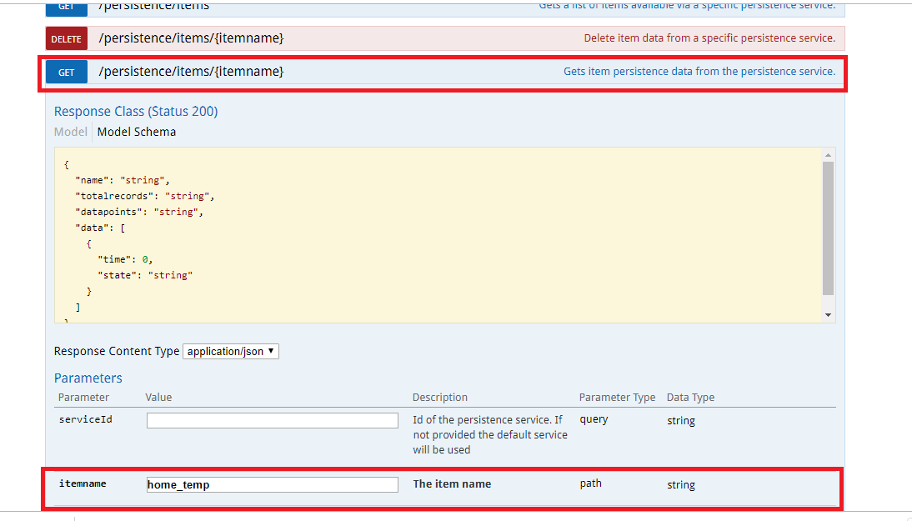The height and width of the screenshot is (521, 912).
Task: Collapse the GET /persistence/items/{itemname} operation path
Action: [x=191, y=72]
